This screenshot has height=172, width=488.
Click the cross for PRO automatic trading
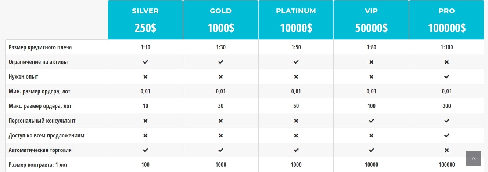(x=446, y=150)
